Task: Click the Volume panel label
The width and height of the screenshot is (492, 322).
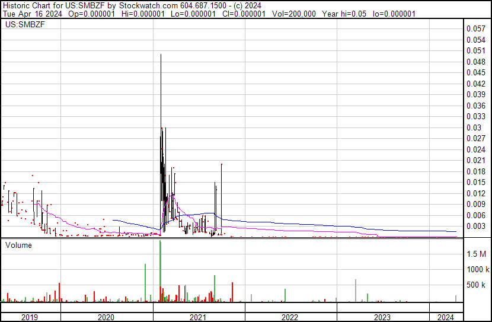Action: point(18,245)
